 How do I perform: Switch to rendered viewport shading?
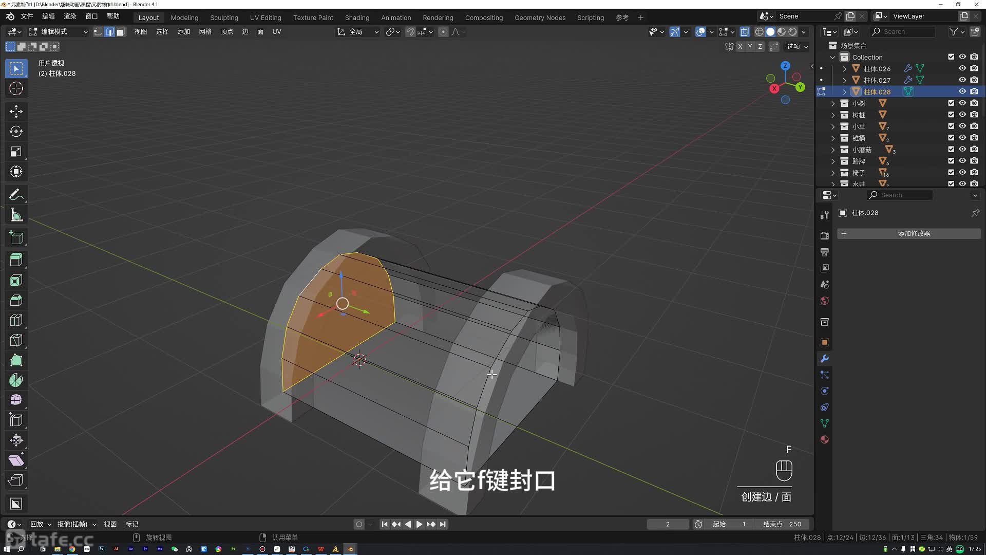792,32
